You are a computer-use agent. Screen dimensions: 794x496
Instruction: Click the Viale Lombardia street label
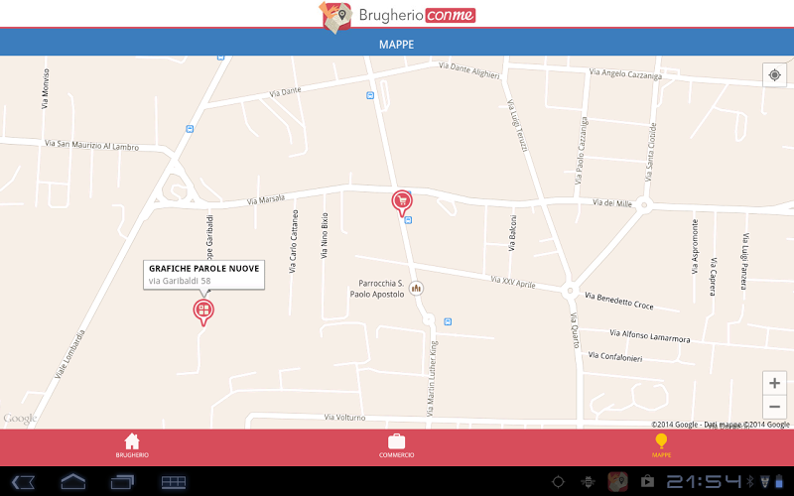pos(69,354)
